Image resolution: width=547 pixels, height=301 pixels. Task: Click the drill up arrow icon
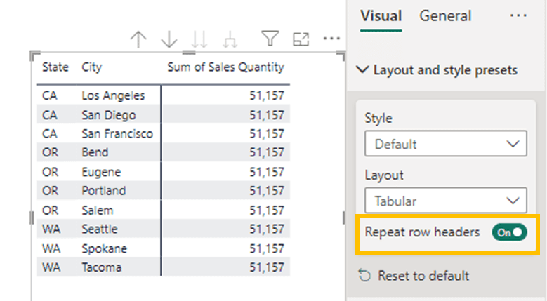point(139,40)
